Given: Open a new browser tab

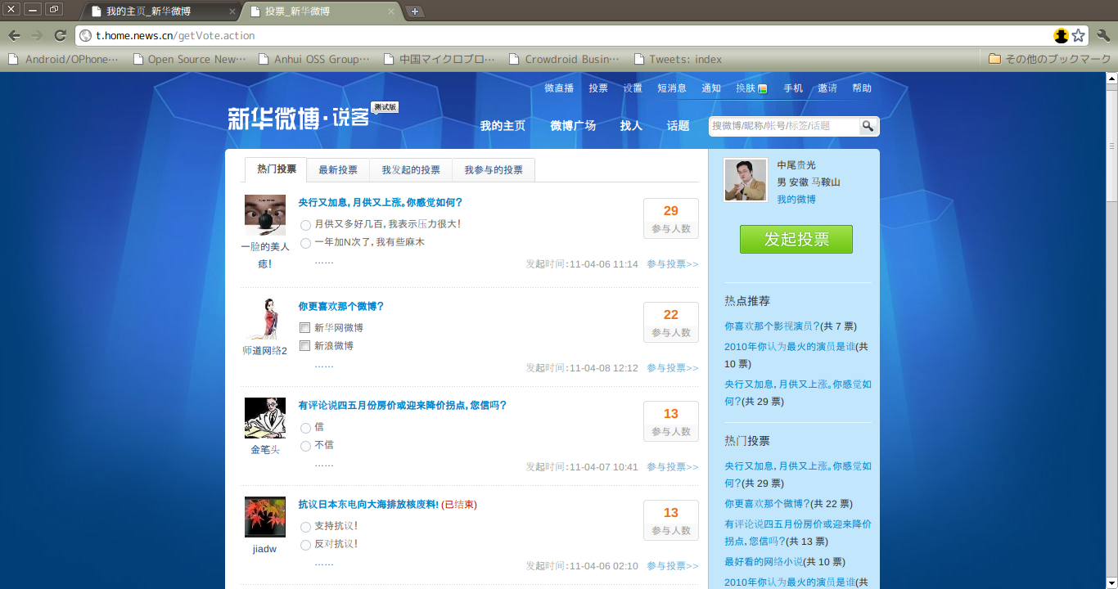Looking at the screenshot, I should tap(415, 11).
